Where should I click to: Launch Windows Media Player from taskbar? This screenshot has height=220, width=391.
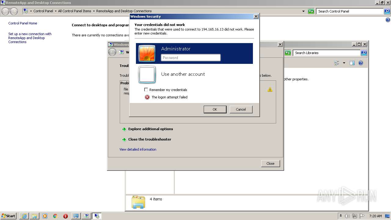tap(45, 216)
